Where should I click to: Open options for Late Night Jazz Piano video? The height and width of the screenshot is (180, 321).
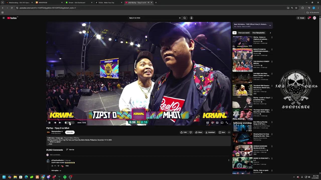click(x=272, y=74)
